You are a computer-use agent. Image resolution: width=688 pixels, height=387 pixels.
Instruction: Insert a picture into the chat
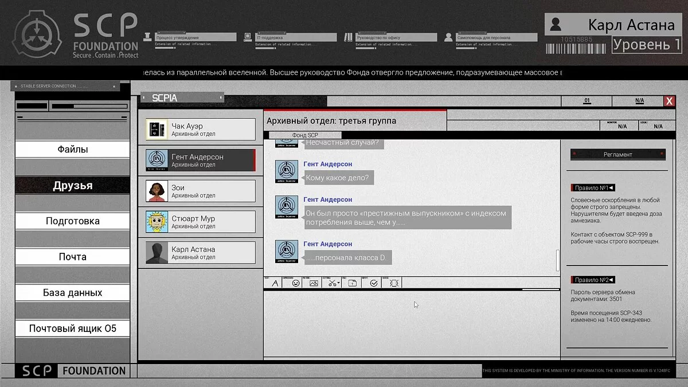pos(314,283)
